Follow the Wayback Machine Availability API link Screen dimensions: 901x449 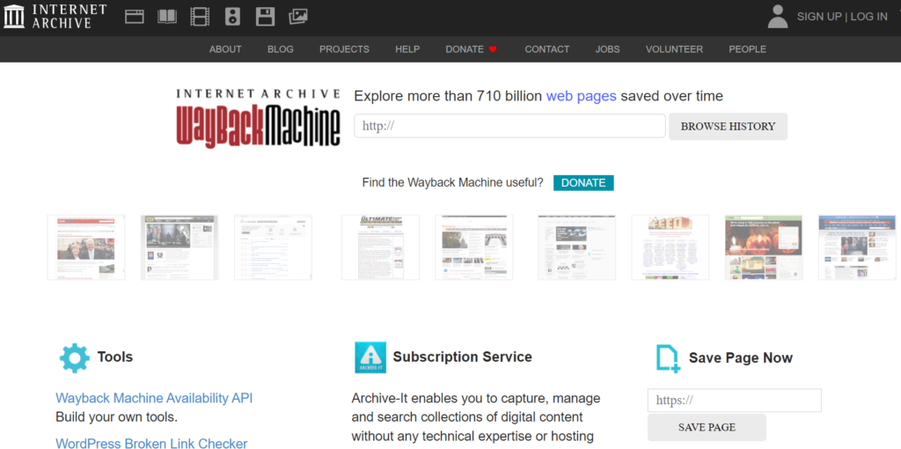coord(154,398)
